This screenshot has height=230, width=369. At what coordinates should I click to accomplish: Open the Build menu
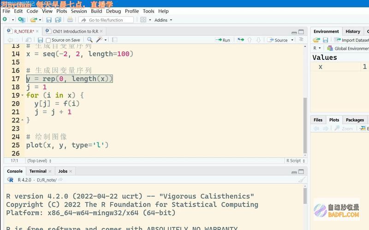[x=96, y=11]
